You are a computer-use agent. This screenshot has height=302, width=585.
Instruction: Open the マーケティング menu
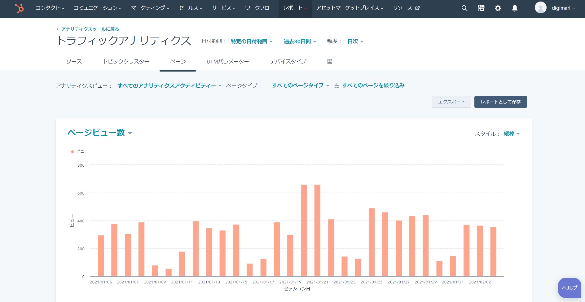pyautogui.click(x=150, y=8)
